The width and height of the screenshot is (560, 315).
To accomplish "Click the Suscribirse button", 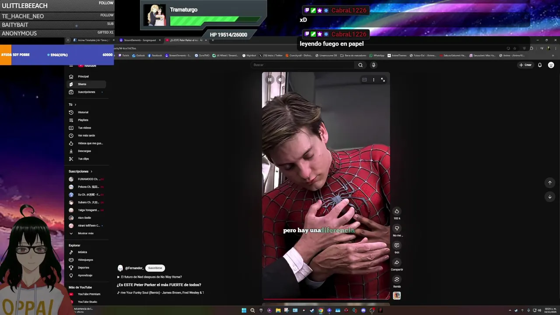I will click(155, 268).
